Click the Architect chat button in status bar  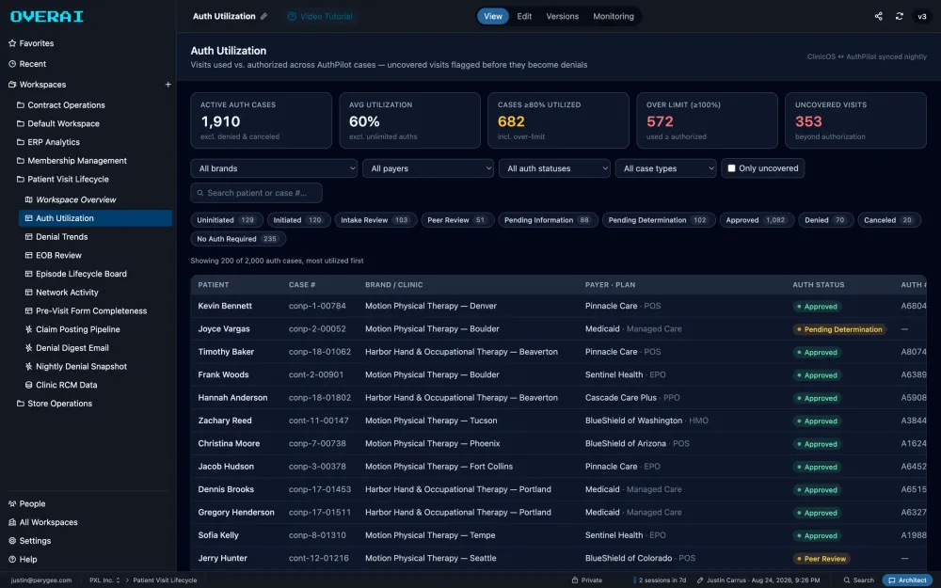tap(907, 580)
